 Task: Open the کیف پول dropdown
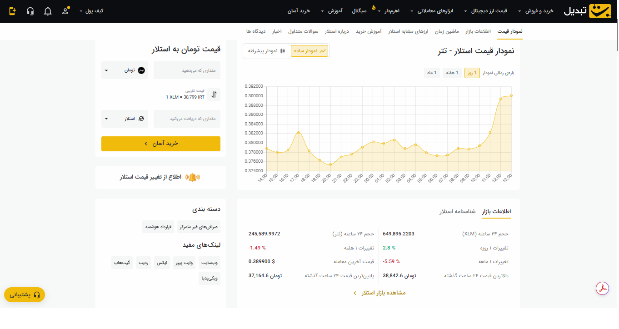(93, 10)
